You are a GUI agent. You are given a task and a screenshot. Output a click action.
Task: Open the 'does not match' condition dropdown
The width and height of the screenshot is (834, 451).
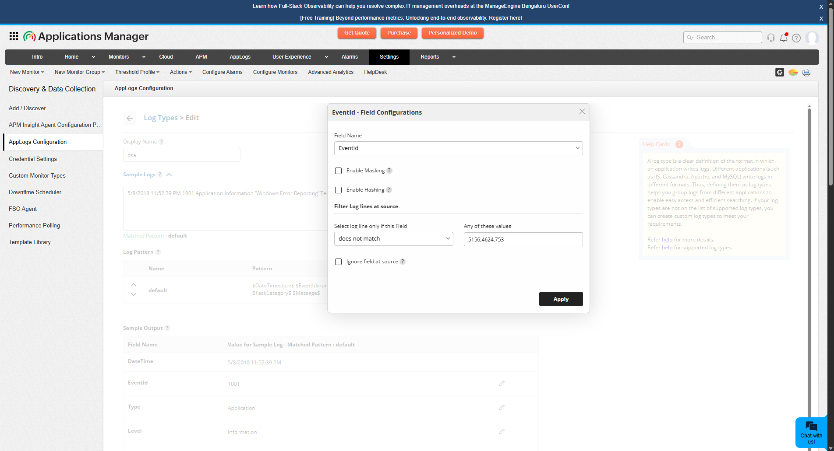point(393,239)
